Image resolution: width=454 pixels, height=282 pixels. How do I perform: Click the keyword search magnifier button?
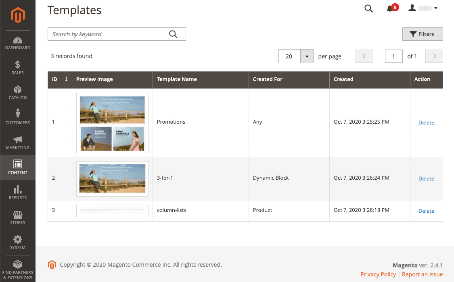(173, 34)
